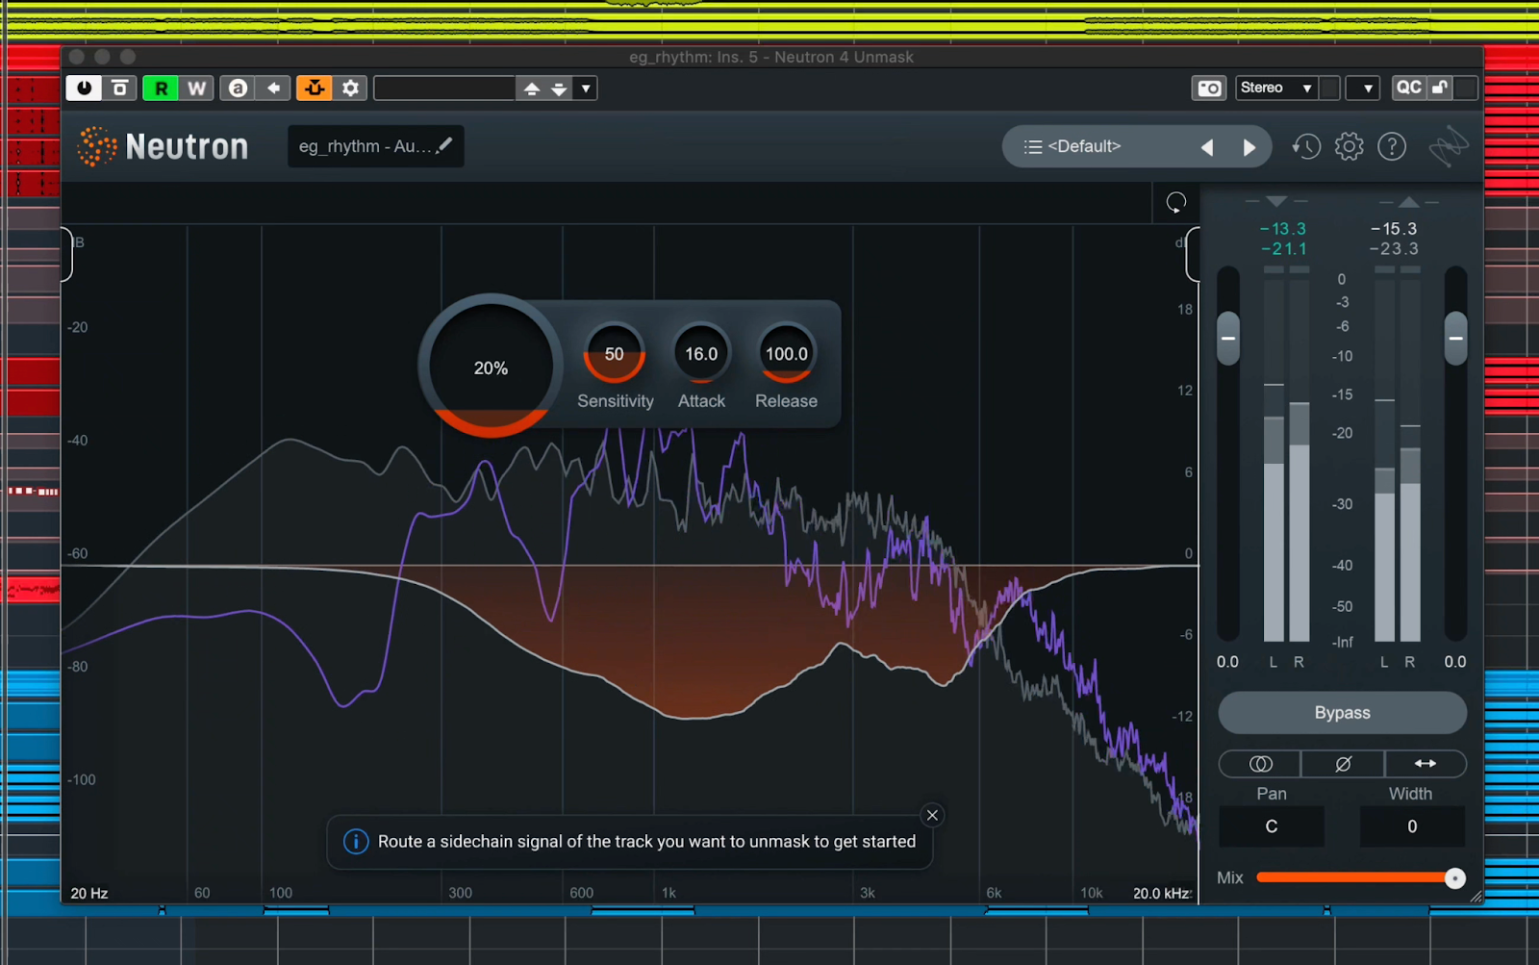This screenshot has width=1539, height=965.
Task: Click the Bypass button
Action: tap(1342, 713)
